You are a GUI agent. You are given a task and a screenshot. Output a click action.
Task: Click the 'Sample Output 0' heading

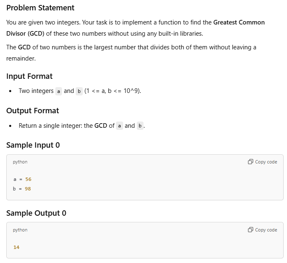click(x=36, y=213)
